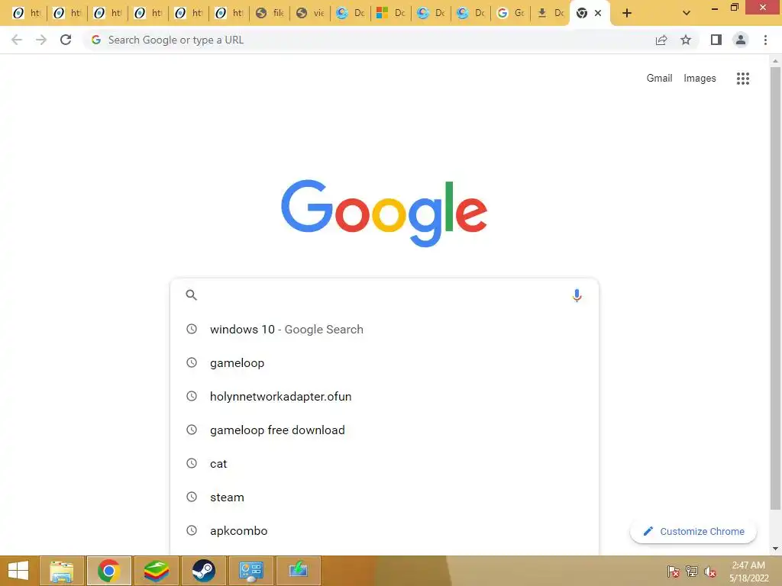Go back to the previous page
The width and height of the screenshot is (782, 586).
[x=17, y=40]
